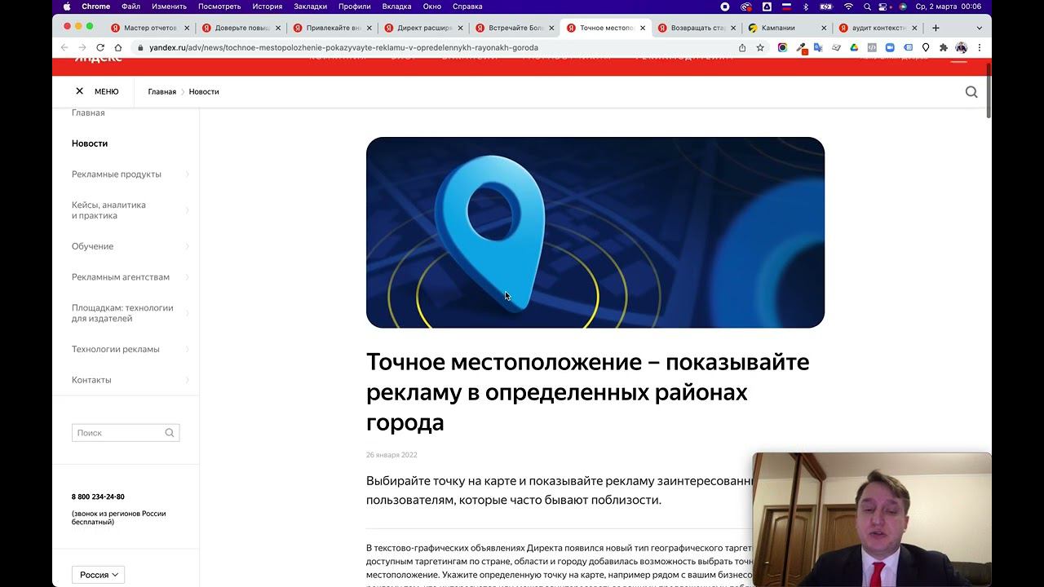This screenshot has width=1044, height=587.
Task: View the site lock icon in the address bar
Action: coord(140,47)
